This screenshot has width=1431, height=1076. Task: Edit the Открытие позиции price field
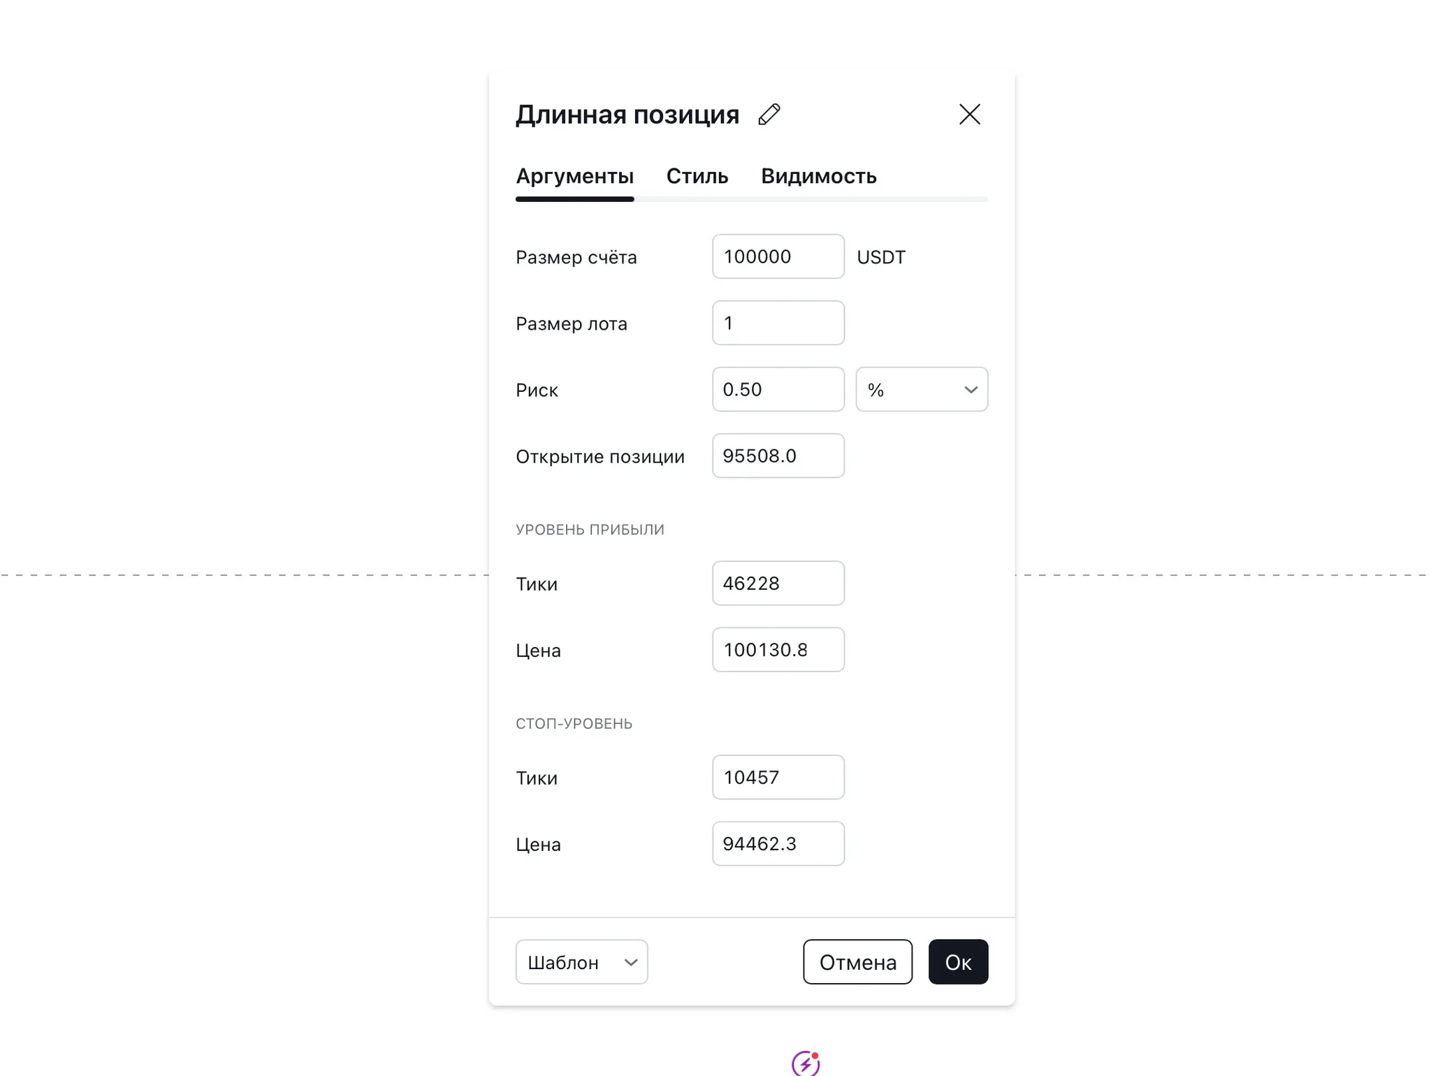tap(778, 456)
